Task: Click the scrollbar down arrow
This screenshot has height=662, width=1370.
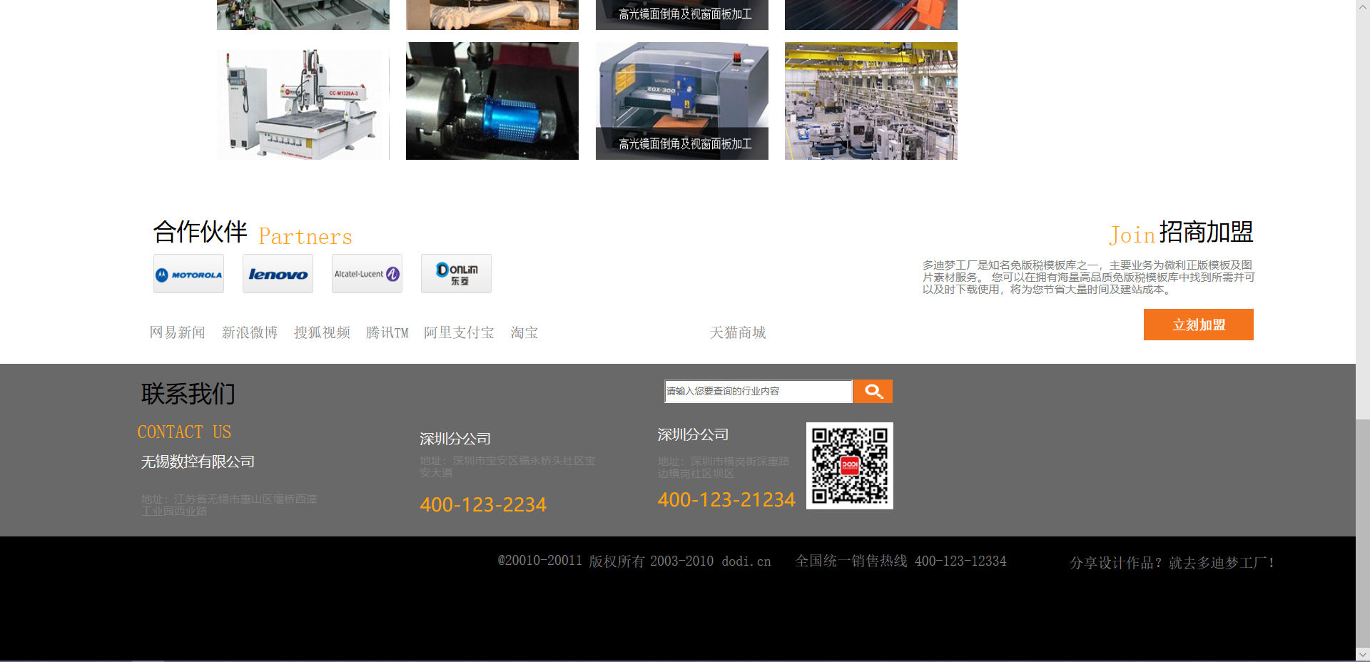Action: (x=1362, y=654)
